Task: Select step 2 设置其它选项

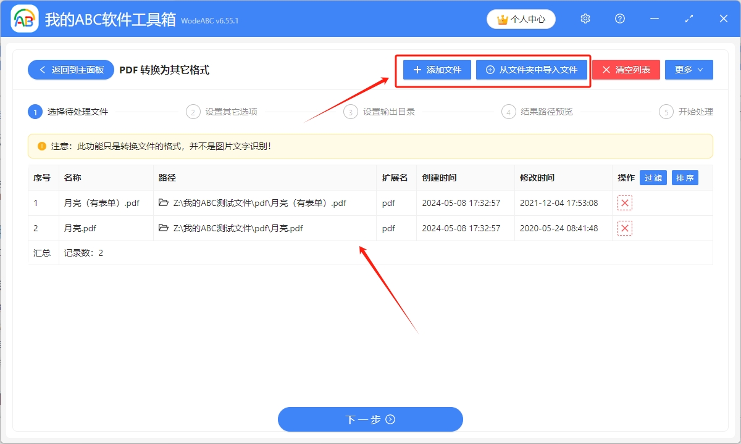Action: point(222,112)
